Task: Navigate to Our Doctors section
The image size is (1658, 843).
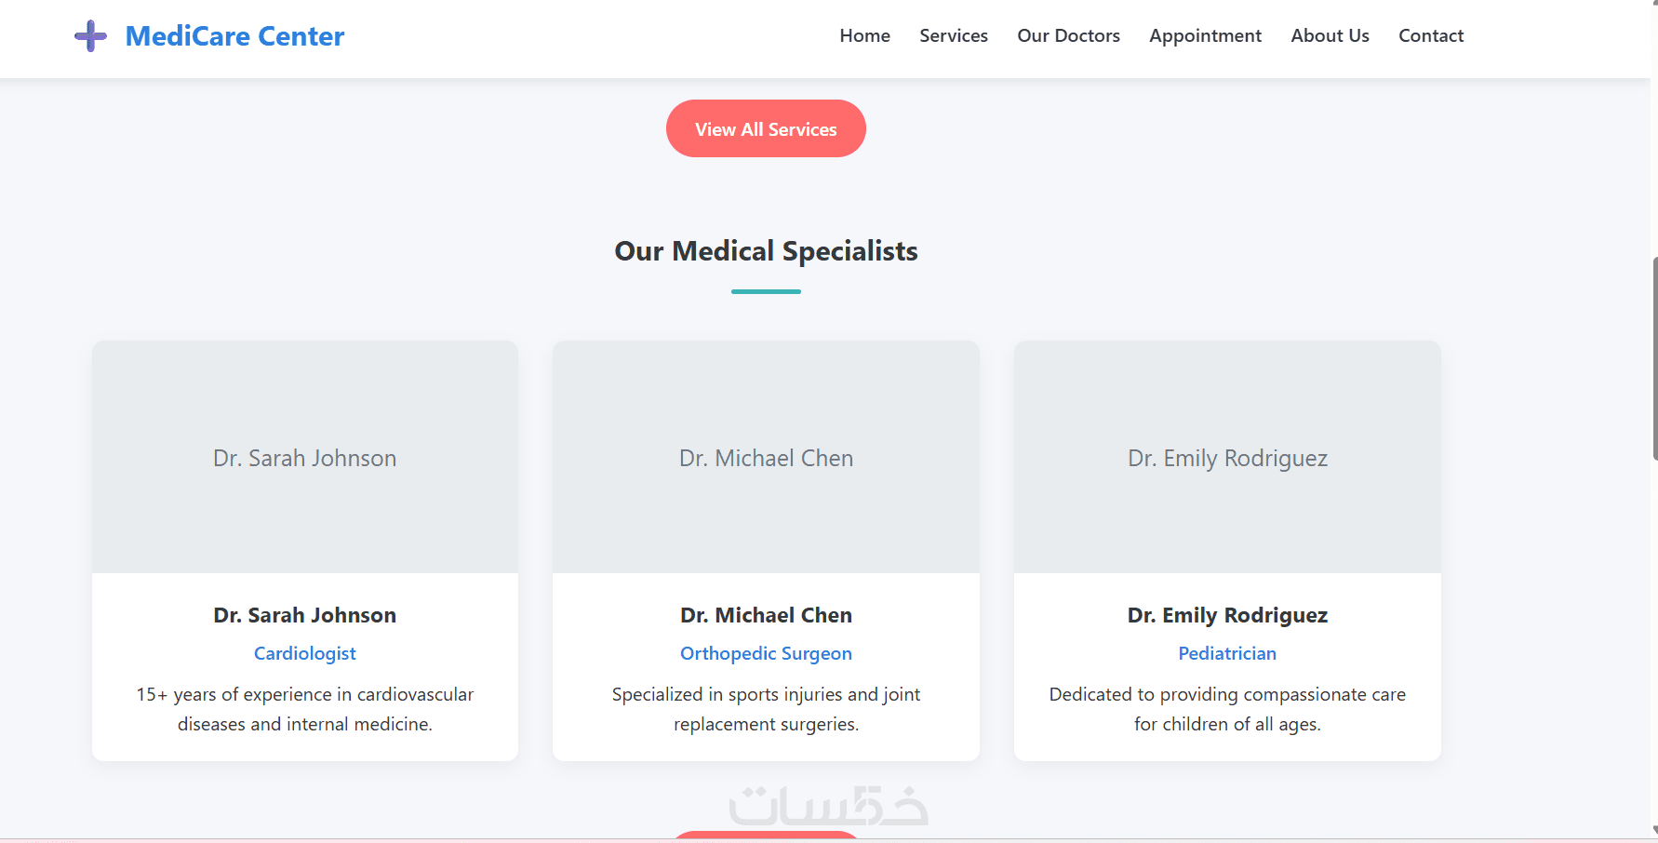Action: 1068,36
